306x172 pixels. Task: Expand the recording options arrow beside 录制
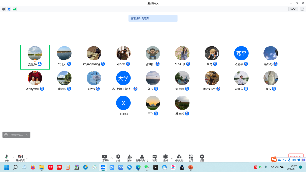tap(172, 158)
